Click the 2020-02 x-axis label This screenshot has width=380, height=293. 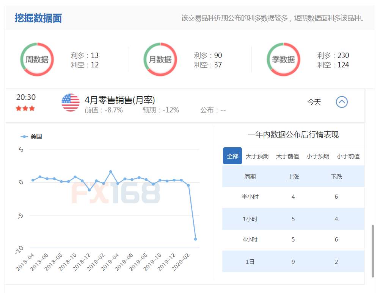point(181,262)
